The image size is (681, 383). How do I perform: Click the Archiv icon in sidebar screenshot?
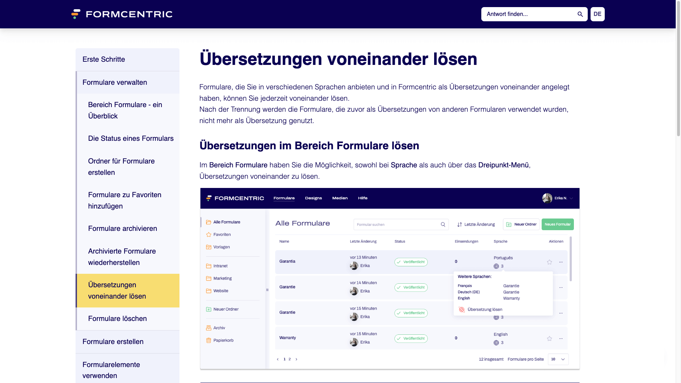(209, 328)
